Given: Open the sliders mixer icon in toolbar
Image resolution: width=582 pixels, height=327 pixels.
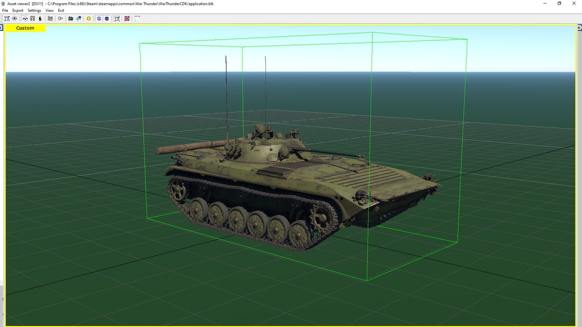Looking at the screenshot, I should coord(50,19).
